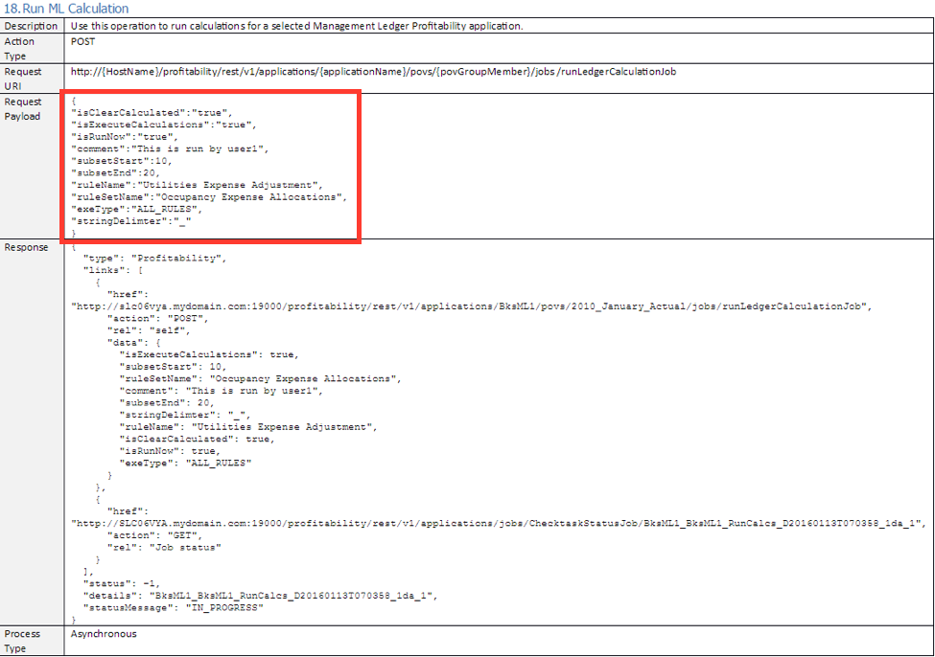Click the Description row label cell
Viewport: 935px width, 657px height.
tap(32, 26)
